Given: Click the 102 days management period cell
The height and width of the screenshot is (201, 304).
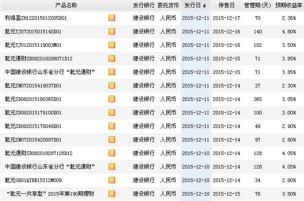Looking at the screenshot, I should 257,45.
